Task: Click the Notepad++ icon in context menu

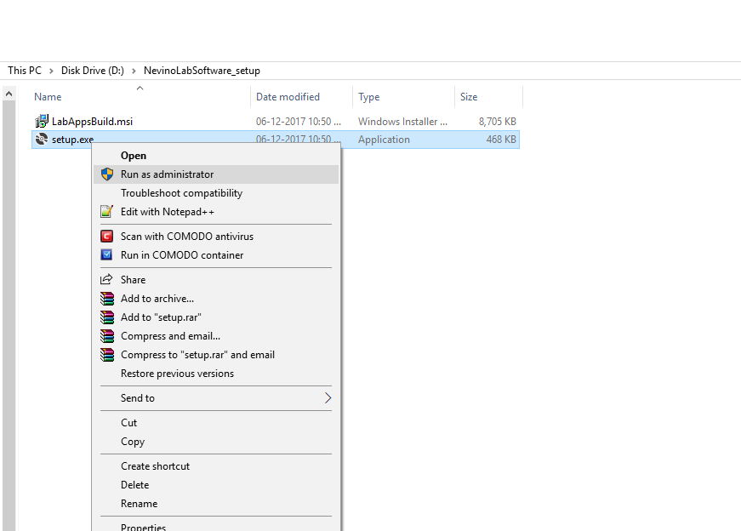Action: click(106, 212)
